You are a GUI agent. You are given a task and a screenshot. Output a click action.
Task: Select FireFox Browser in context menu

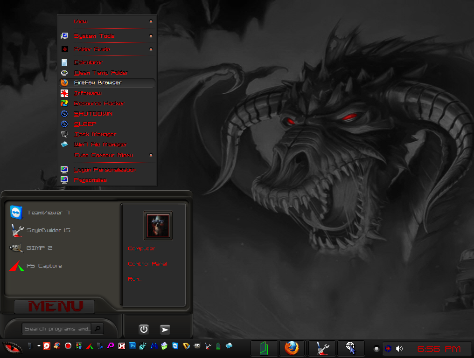pos(98,83)
